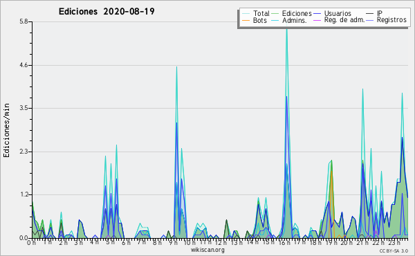415x256 pixels.
Task: Click the '0 h' x-axis label
Action: (x=31, y=242)
